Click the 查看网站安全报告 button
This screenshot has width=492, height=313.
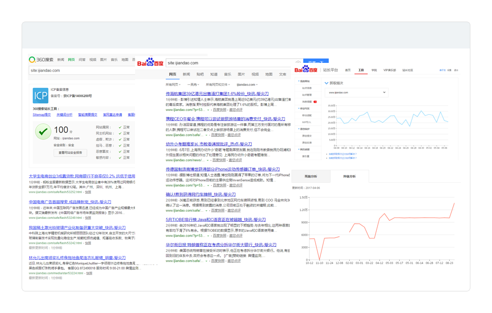click(70, 153)
